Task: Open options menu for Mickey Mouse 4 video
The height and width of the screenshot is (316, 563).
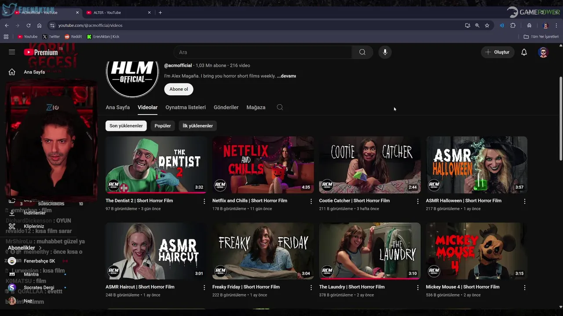Action: click(525, 287)
